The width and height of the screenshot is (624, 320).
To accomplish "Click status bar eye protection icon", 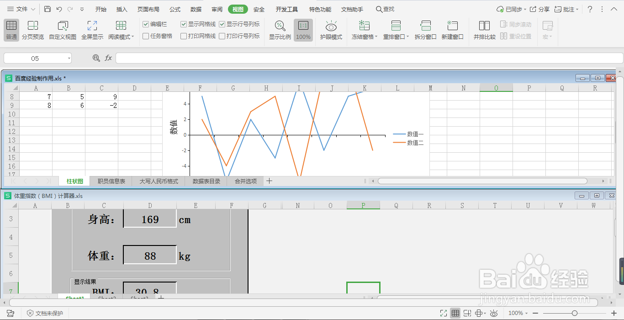I will (494, 313).
